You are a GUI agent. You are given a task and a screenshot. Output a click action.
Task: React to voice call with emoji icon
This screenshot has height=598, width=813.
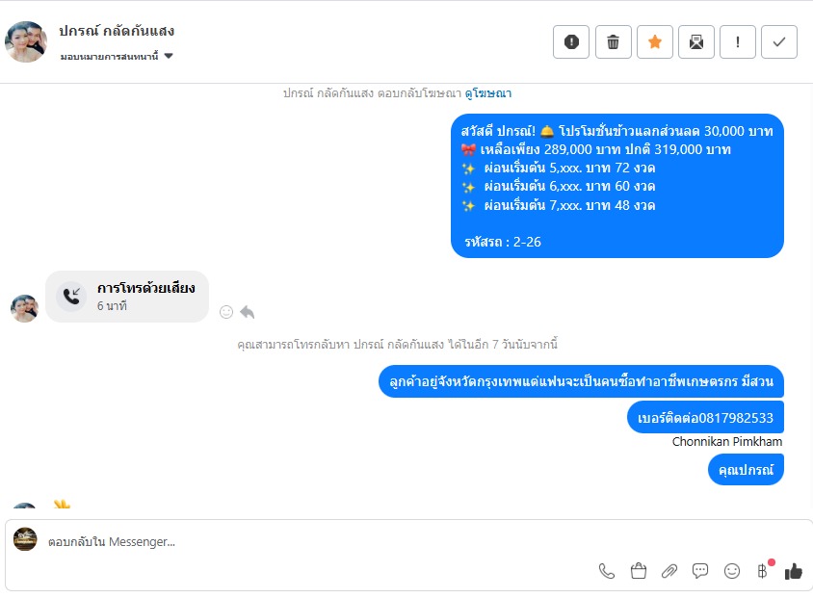pos(226,312)
